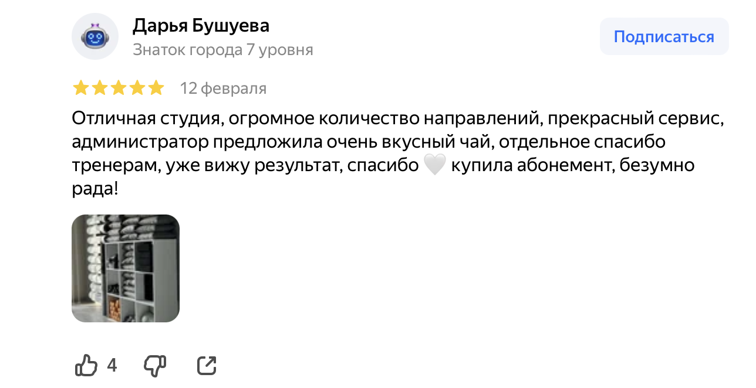The width and height of the screenshot is (756, 388).
Task: Click the like count number 4
Action: [112, 366]
